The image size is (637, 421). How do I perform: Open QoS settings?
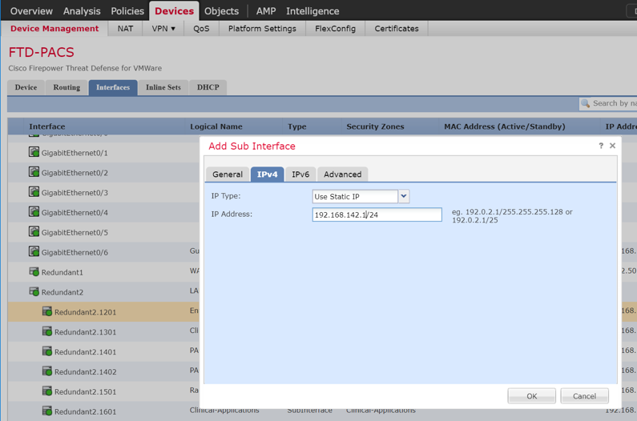[201, 29]
